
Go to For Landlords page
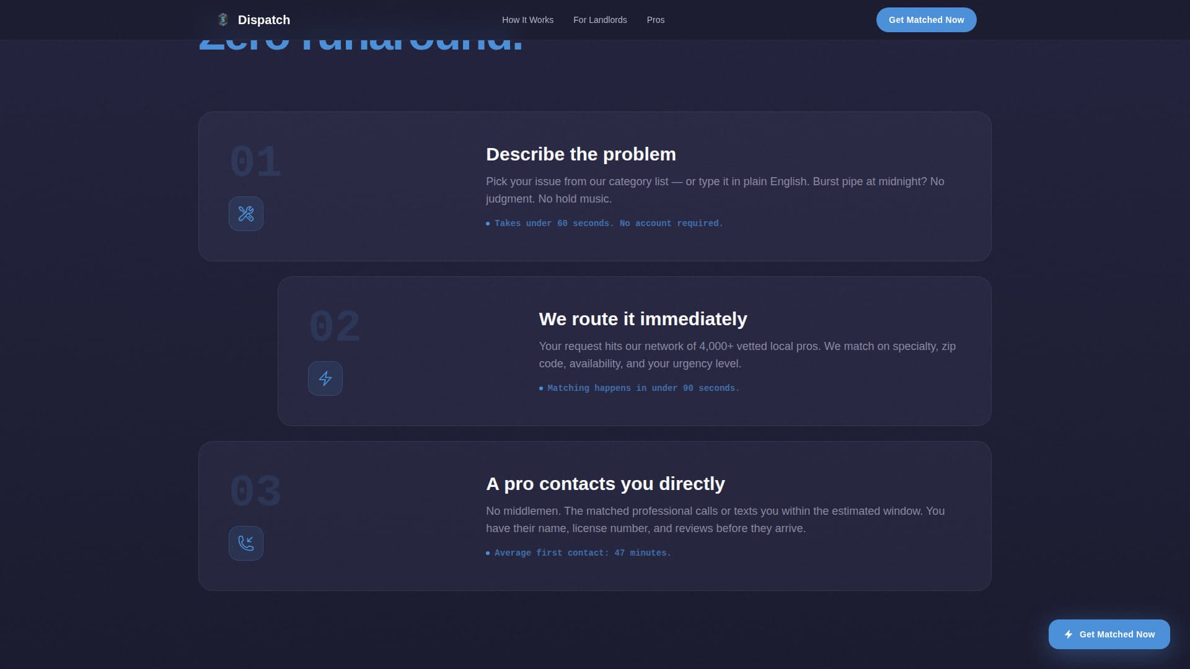pyautogui.click(x=600, y=20)
